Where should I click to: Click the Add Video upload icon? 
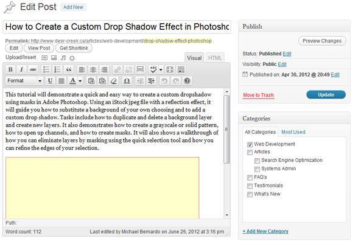tap(54, 58)
